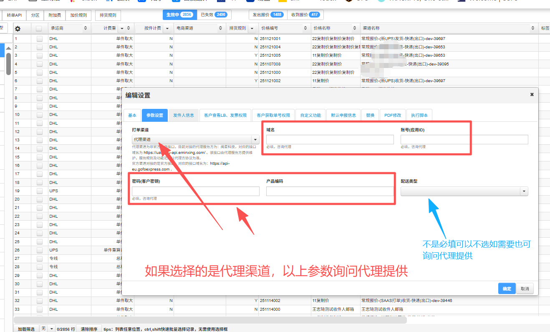Click the left panel scroll-up arrow
This screenshot has width=550, height=332.
(8, 48)
